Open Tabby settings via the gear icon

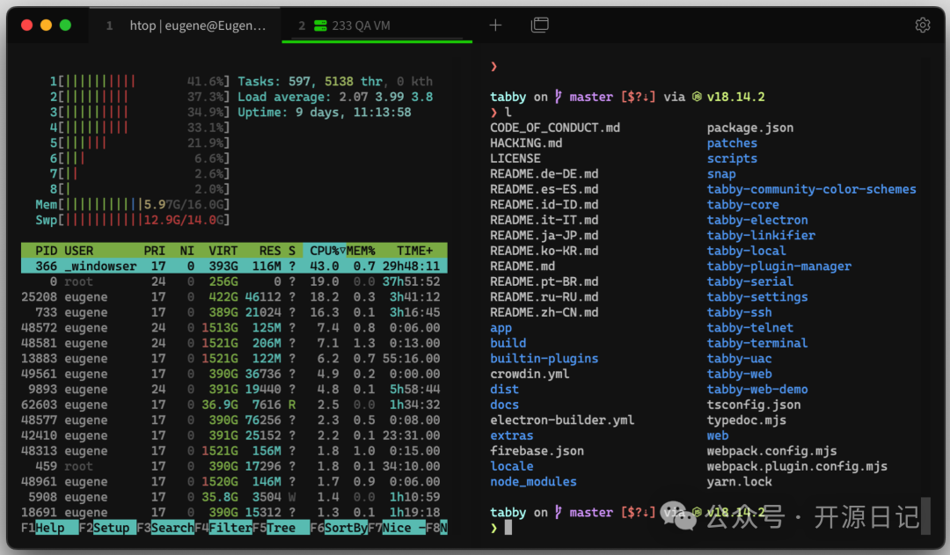coord(922,25)
